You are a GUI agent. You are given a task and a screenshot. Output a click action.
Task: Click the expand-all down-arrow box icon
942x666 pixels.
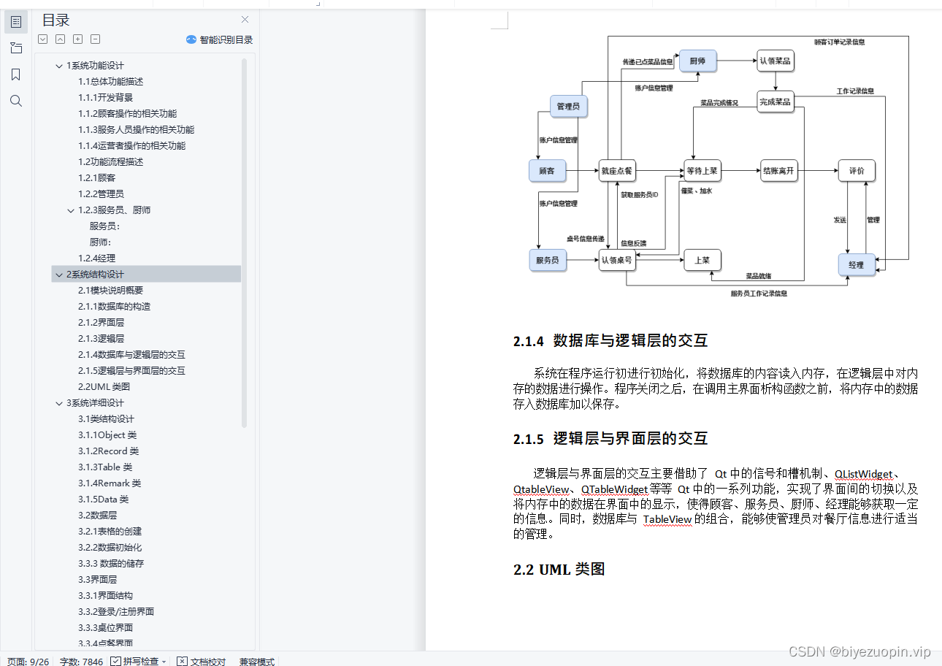tap(43, 39)
